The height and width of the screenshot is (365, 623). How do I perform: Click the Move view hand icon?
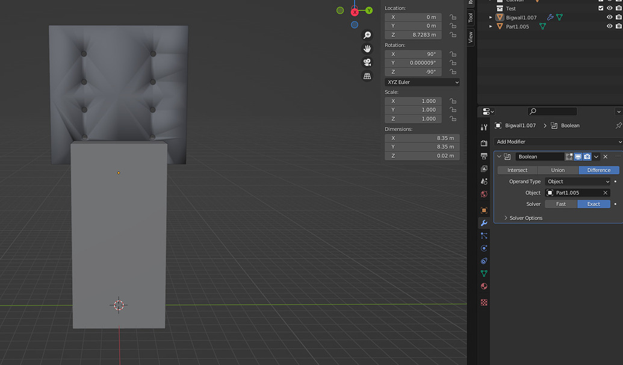(x=367, y=48)
